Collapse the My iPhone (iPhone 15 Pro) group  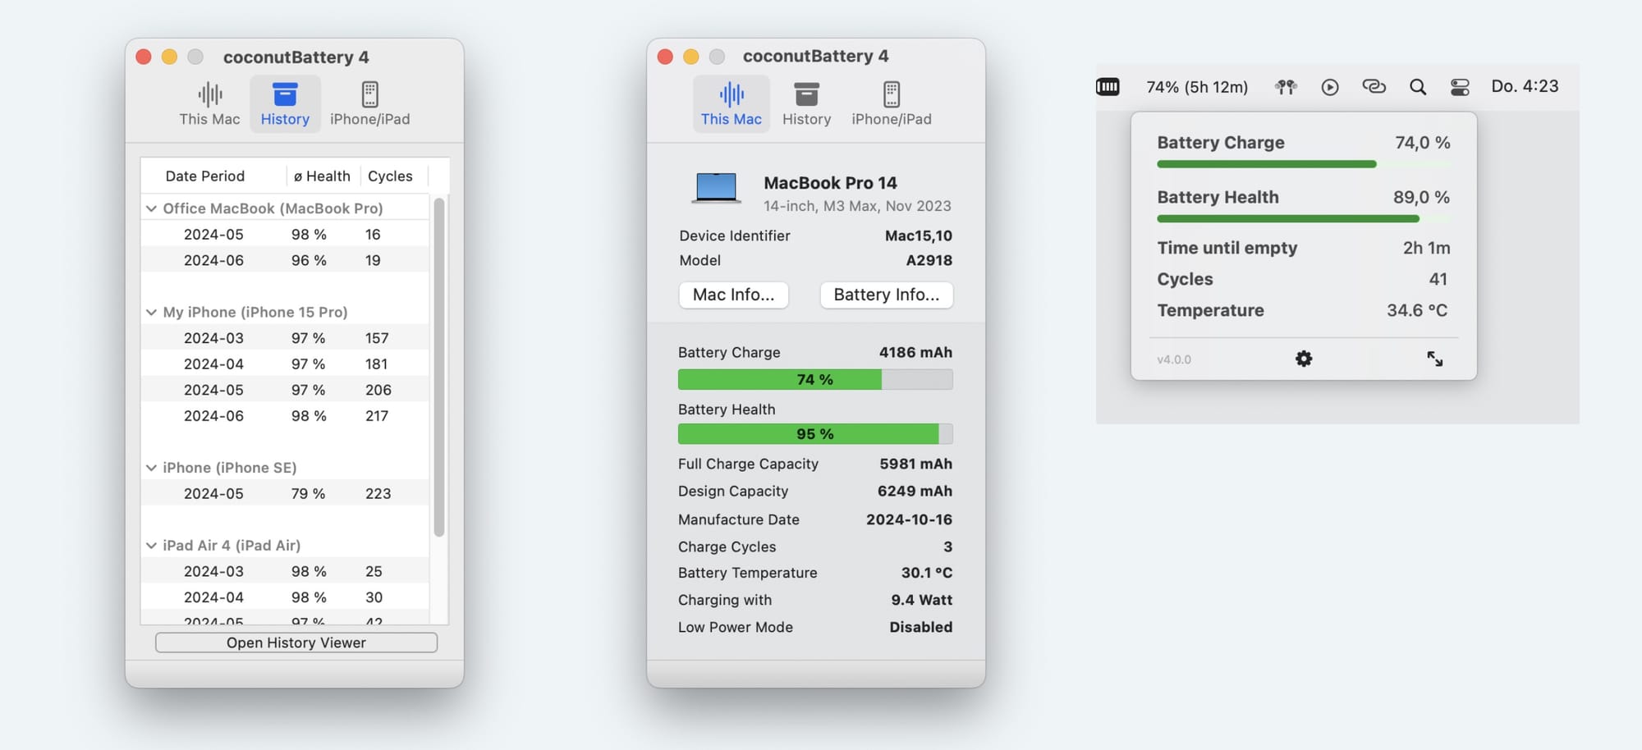(x=151, y=312)
